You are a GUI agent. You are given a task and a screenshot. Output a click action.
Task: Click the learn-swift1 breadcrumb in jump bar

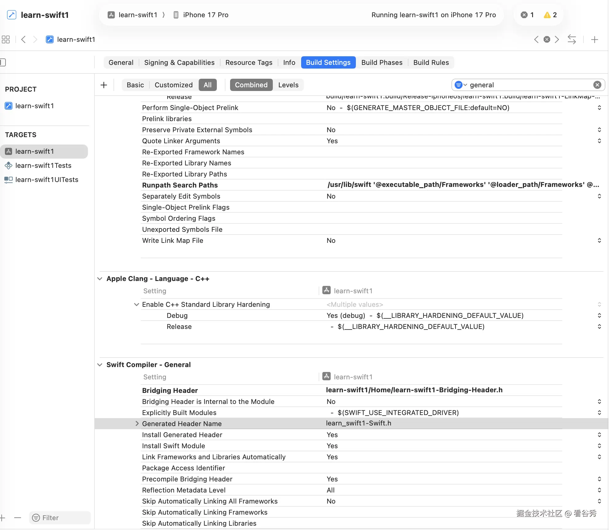70,39
